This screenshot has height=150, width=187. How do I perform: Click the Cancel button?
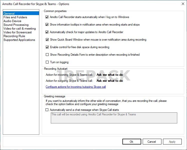(x=151, y=142)
